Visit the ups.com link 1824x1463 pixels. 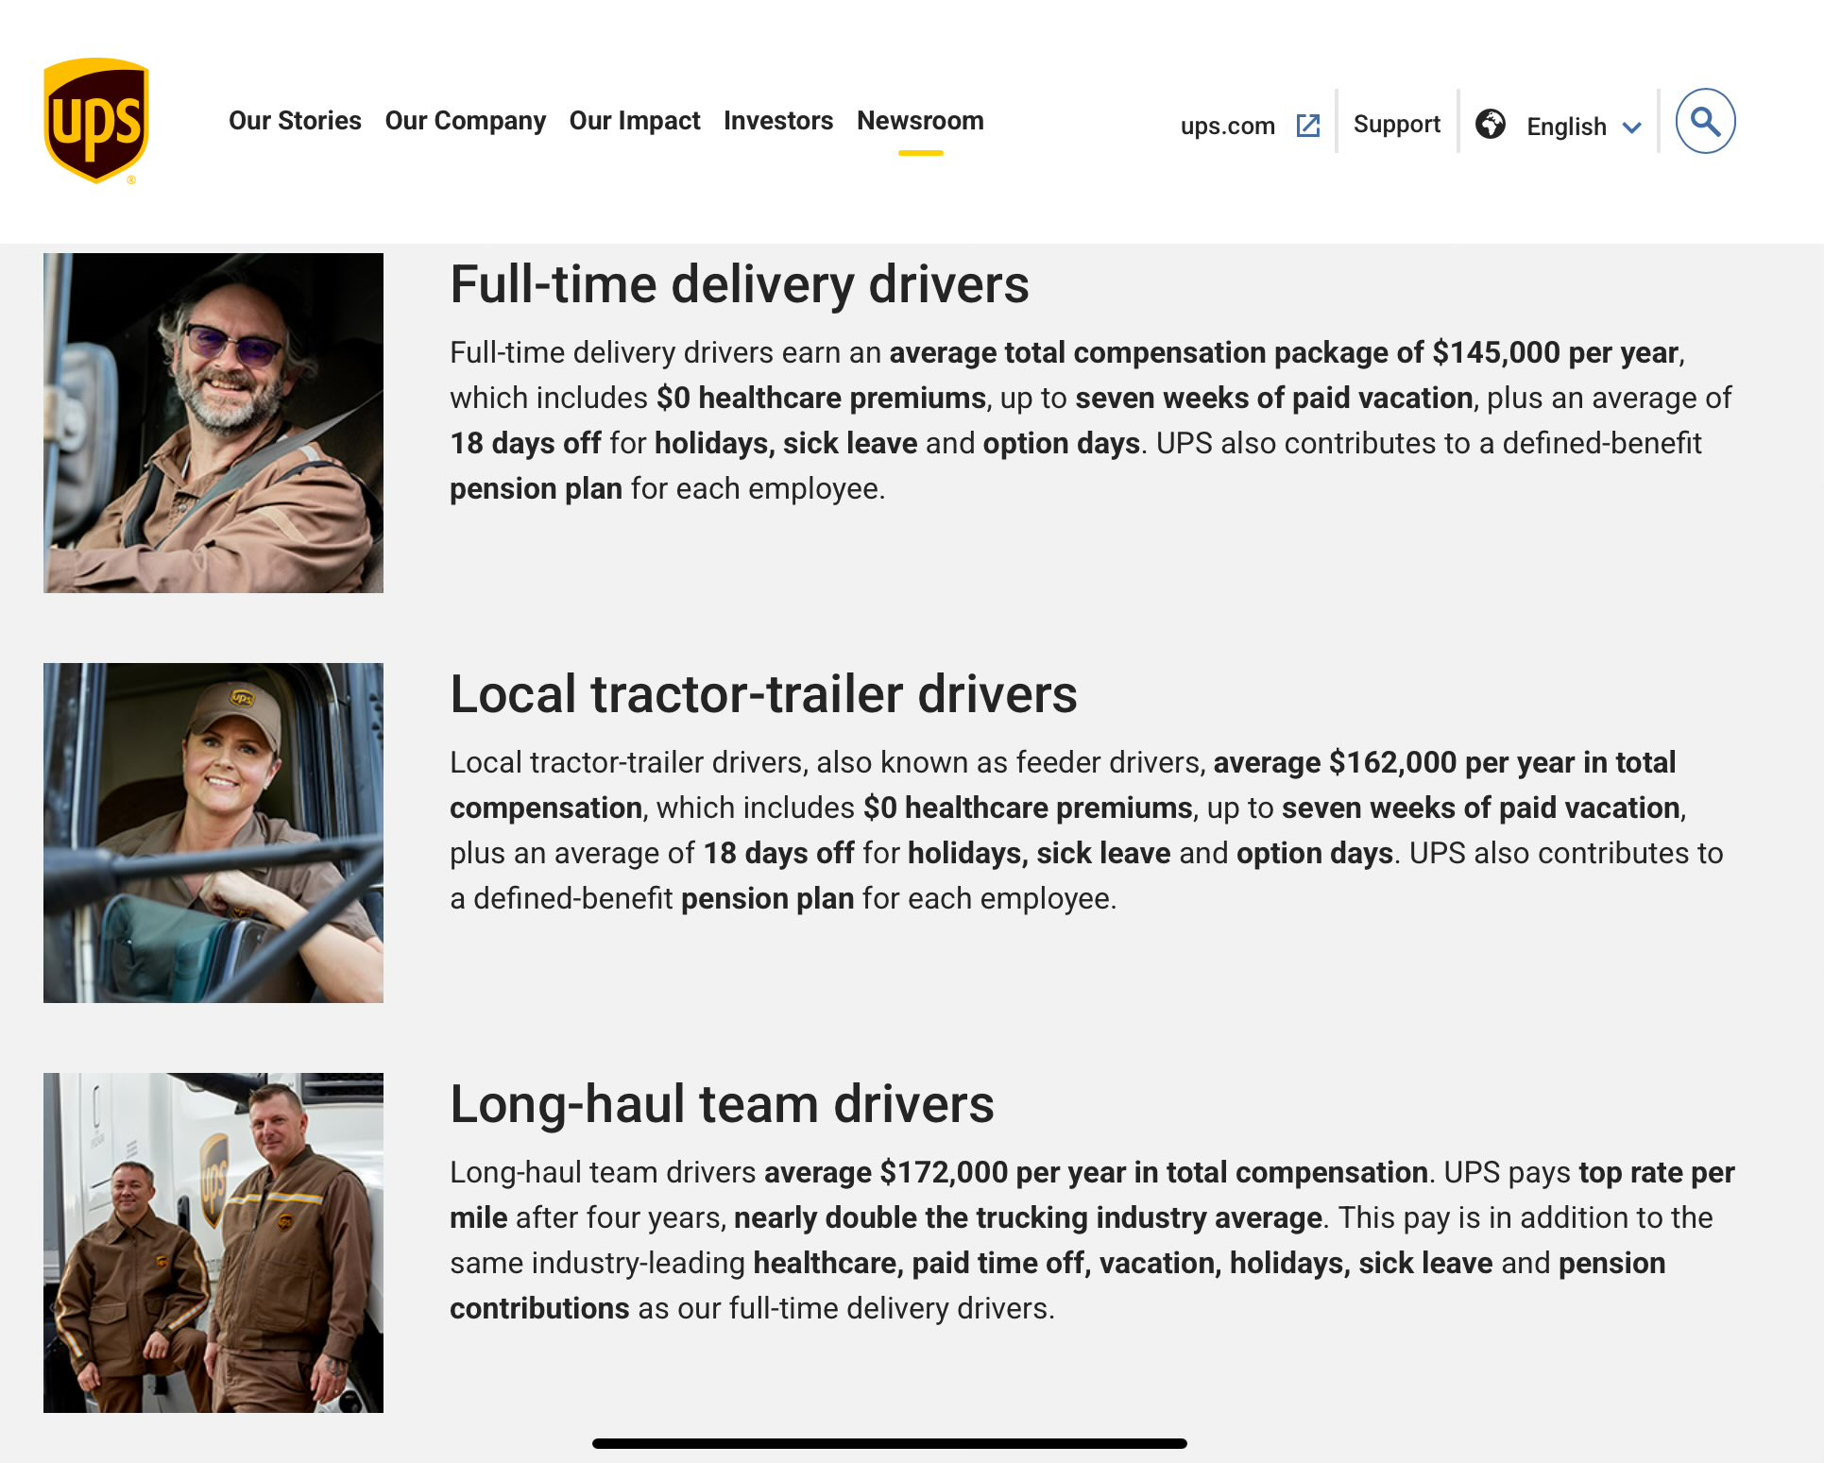(x=1227, y=126)
